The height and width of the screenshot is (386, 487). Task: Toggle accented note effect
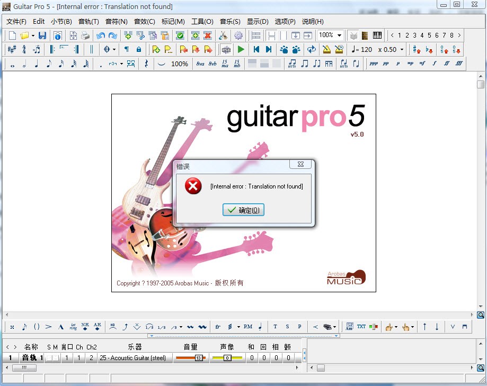[48, 326]
